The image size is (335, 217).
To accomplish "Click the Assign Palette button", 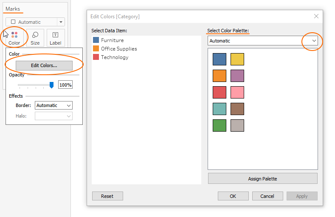I will (x=262, y=179).
